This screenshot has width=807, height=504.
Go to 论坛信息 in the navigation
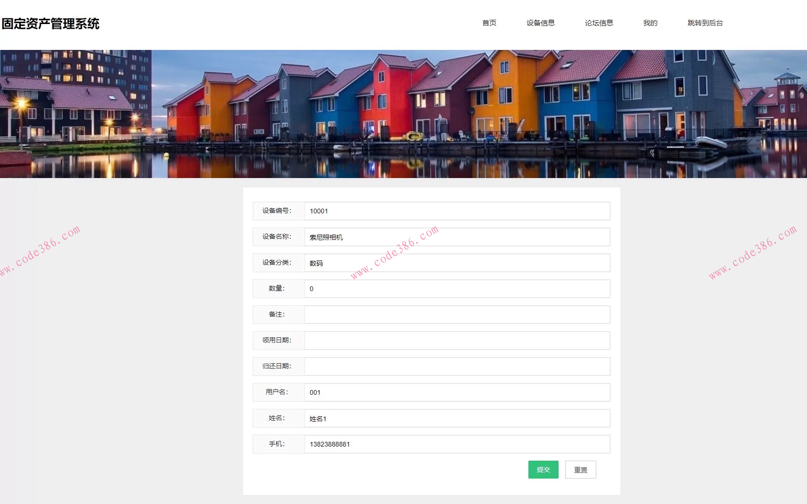tap(599, 23)
